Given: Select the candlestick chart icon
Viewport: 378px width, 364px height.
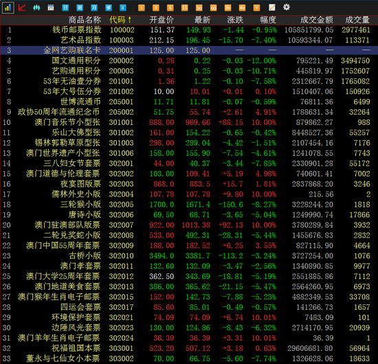Looking at the screenshot, I should point(36,8).
